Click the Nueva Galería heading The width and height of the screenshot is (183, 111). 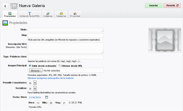[32, 6]
